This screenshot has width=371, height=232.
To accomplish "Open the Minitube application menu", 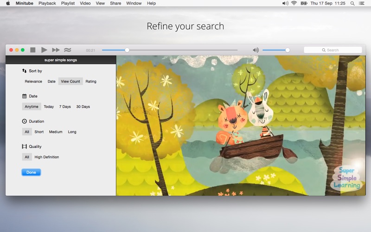I will (x=25, y=3).
